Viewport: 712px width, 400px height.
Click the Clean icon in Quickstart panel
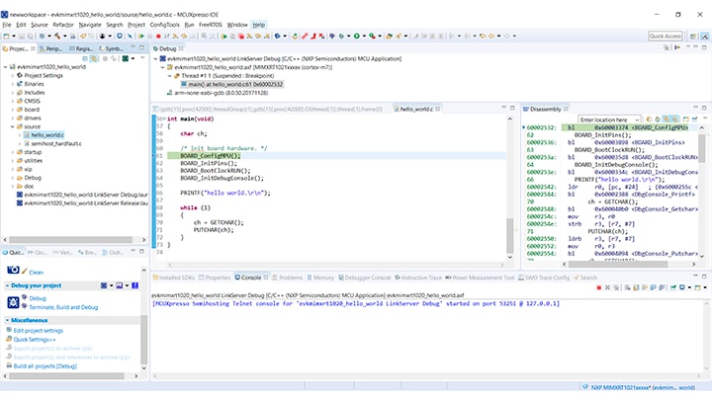(22, 272)
